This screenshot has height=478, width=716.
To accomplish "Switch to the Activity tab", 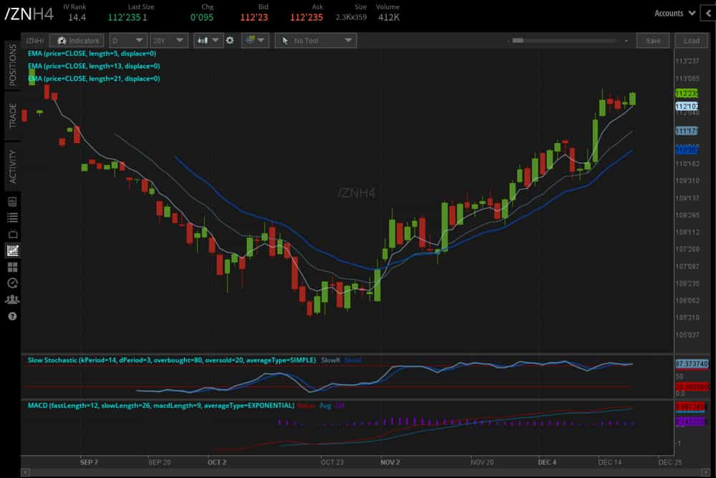I will 12,166.
